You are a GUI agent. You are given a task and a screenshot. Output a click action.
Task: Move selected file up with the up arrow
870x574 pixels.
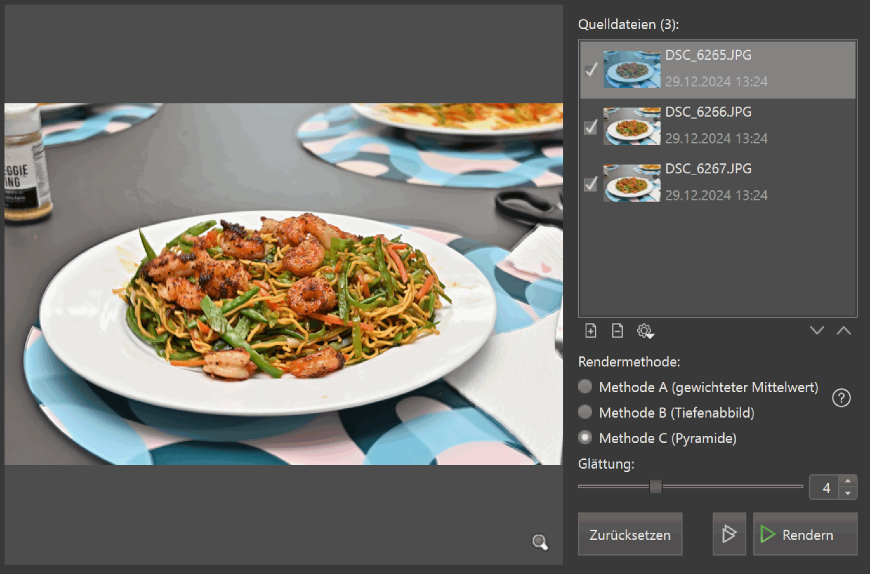pos(843,330)
